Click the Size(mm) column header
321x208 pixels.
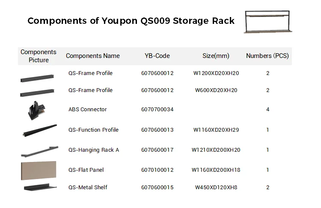tap(216, 56)
